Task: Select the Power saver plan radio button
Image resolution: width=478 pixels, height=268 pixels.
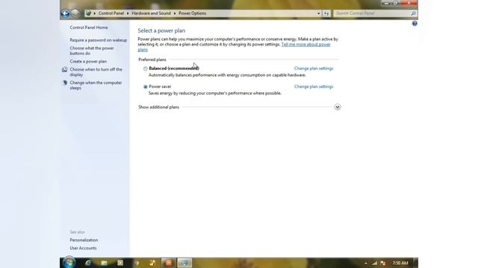Action: 146,87
